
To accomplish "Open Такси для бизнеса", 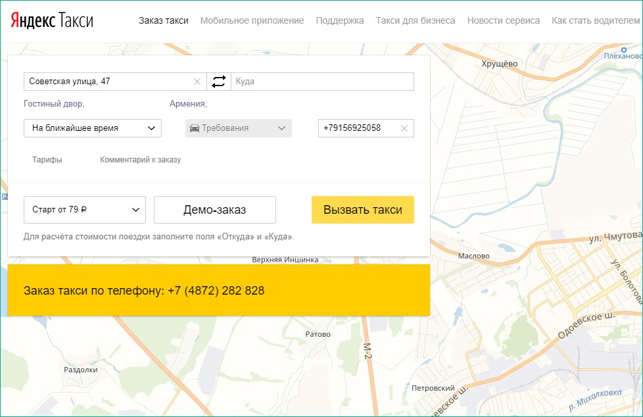I will coord(416,20).
